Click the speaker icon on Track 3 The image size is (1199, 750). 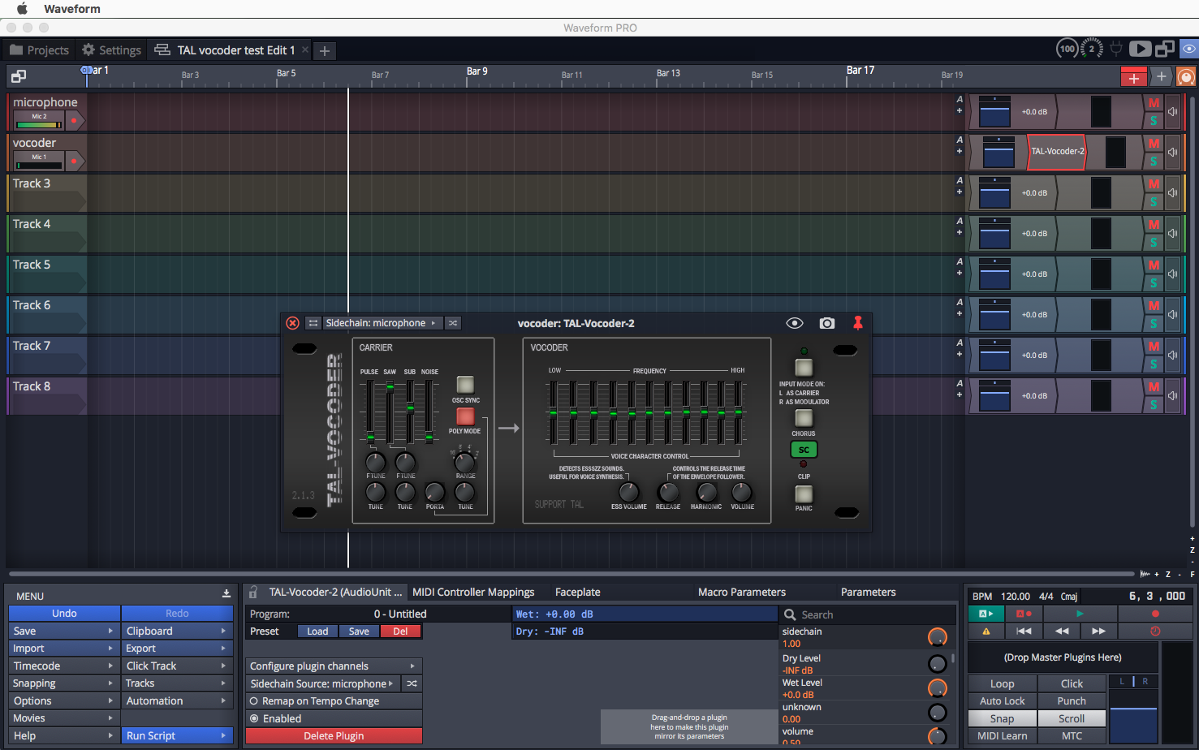click(1173, 193)
